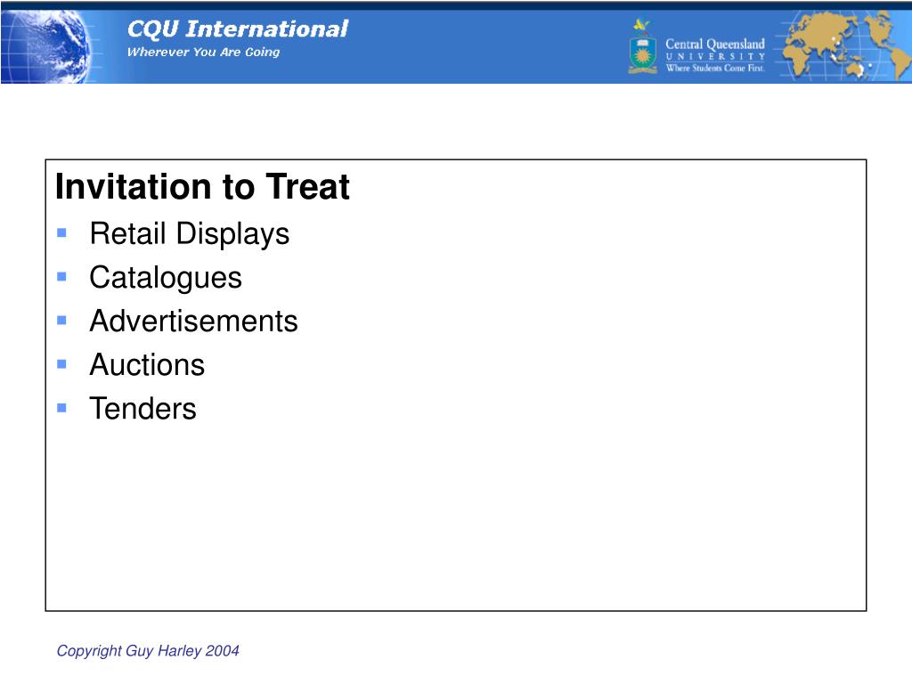Click the blue bullet beside Advertisements
Screen dimensions: 912x684
pos(61,321)
